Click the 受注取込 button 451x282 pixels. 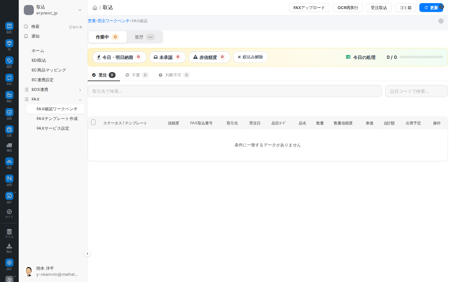[379, 8]
